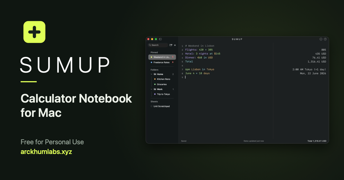Click the 'Calculator Notebook for Mac' headline

(x=76, y=106)
